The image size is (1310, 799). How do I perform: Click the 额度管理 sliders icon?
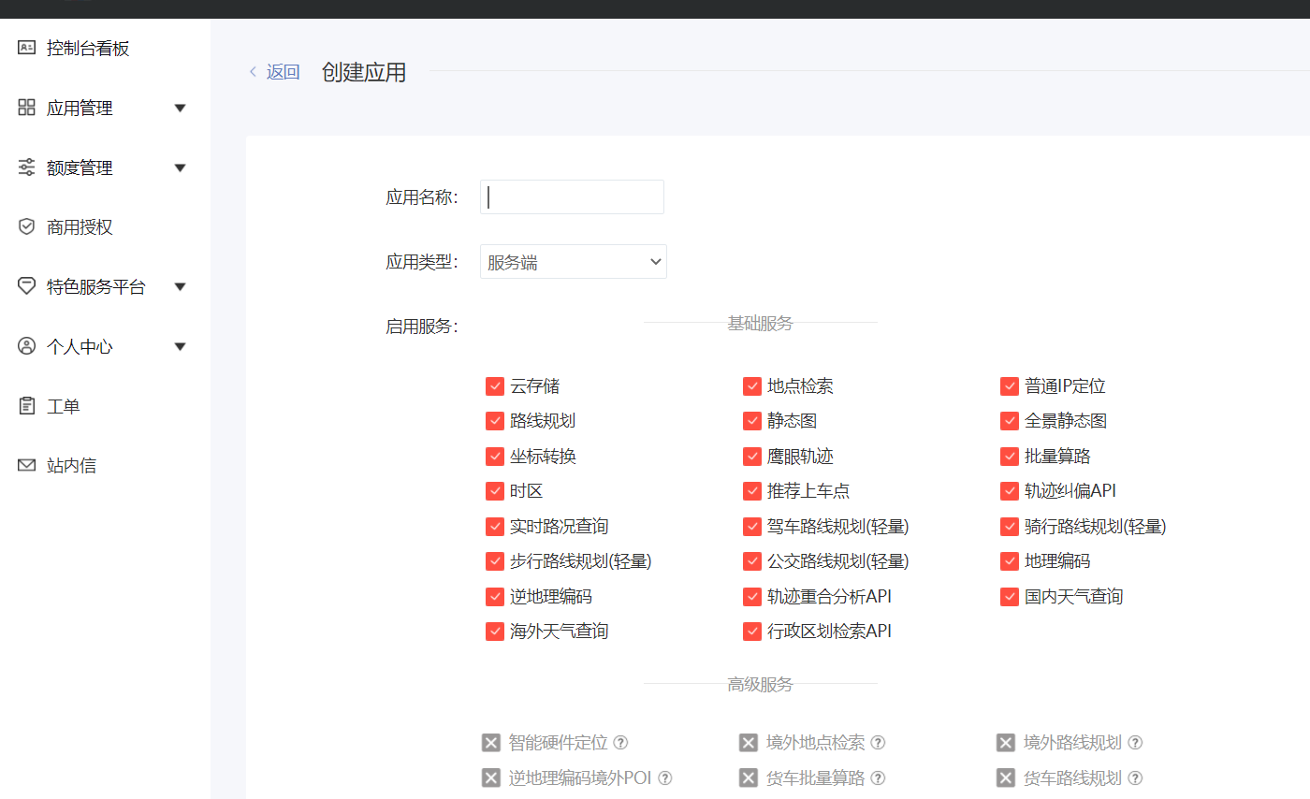[26, 167]
